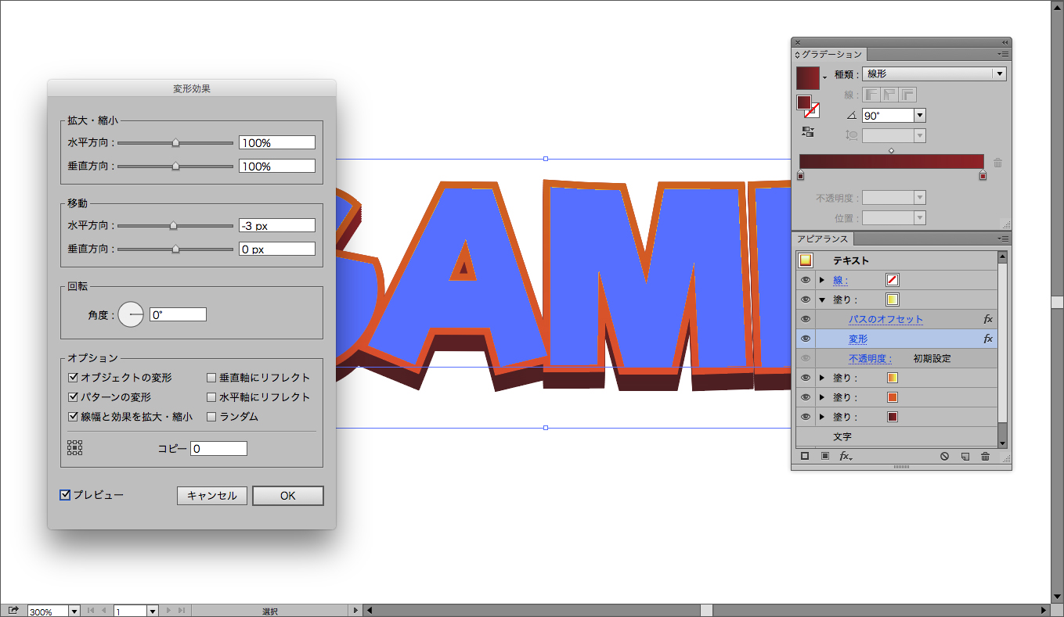
Task: Expand the 線 stroke row triangle
Action: [x=822, y=280]
